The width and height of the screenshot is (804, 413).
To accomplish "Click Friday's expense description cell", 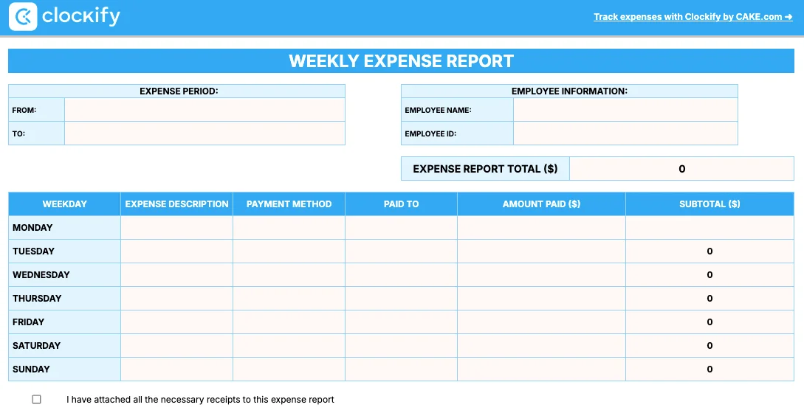I will pos(177,322).
